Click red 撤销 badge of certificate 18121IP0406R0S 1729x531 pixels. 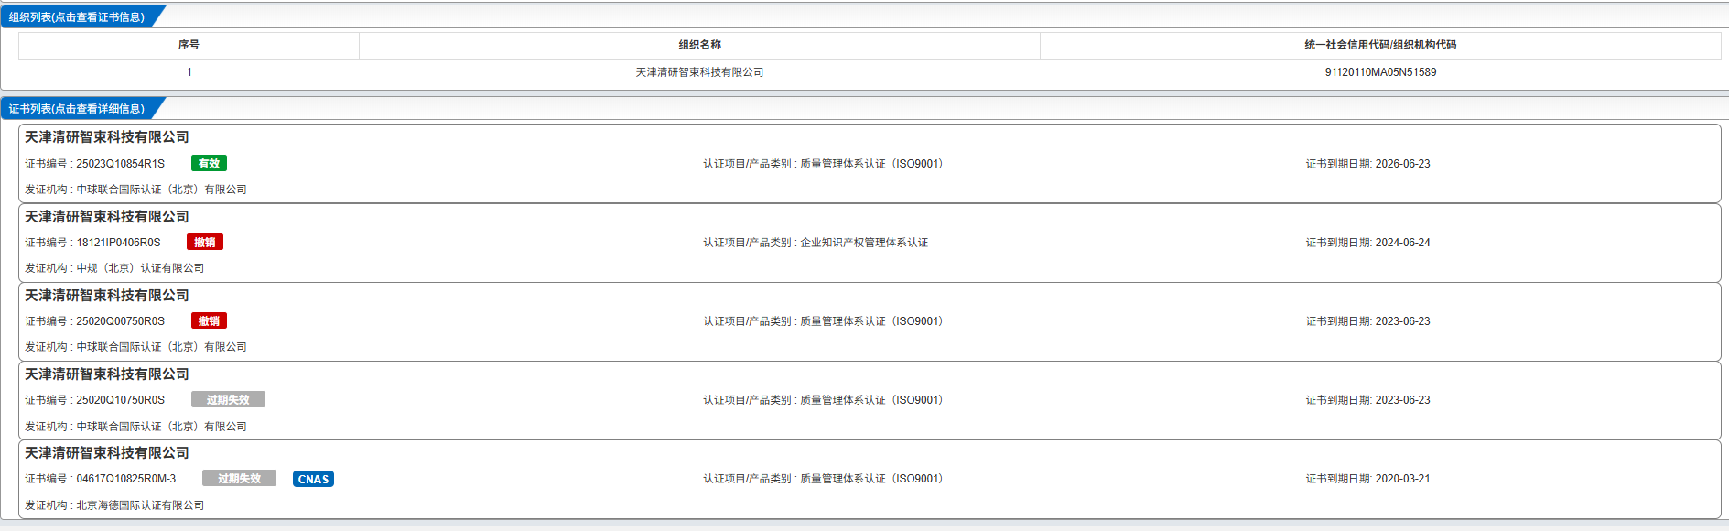click(205, 243)
